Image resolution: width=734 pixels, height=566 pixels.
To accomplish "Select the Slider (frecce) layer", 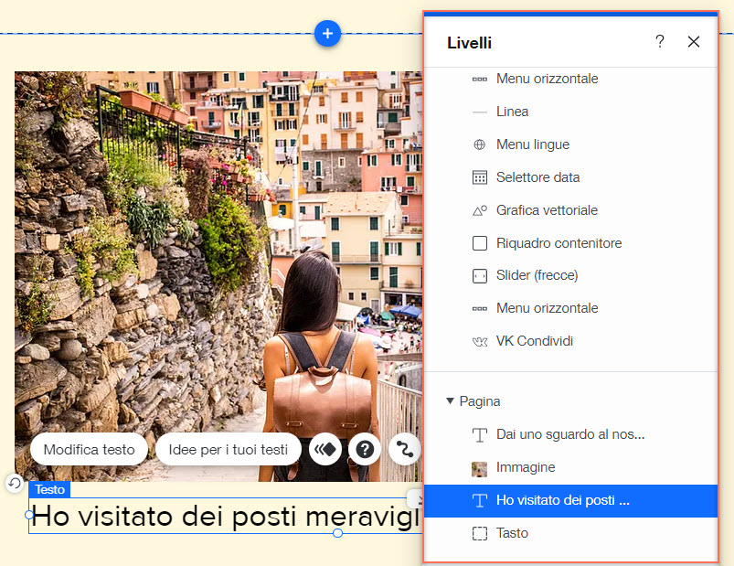I will pos(570,275).
